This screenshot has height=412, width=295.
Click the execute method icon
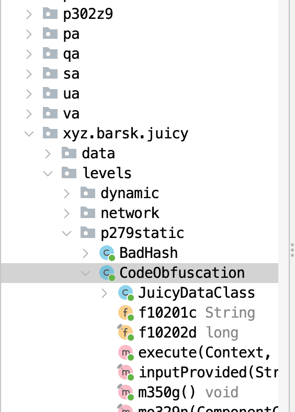[x=126, y=353]
